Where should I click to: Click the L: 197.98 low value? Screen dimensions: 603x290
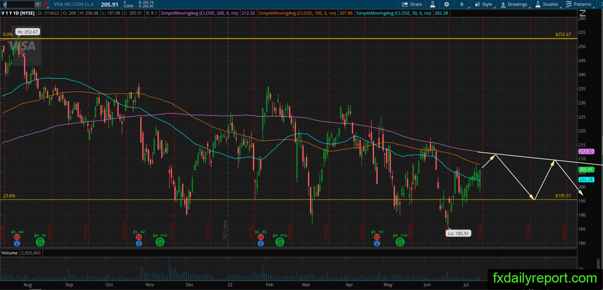[111, 13]
